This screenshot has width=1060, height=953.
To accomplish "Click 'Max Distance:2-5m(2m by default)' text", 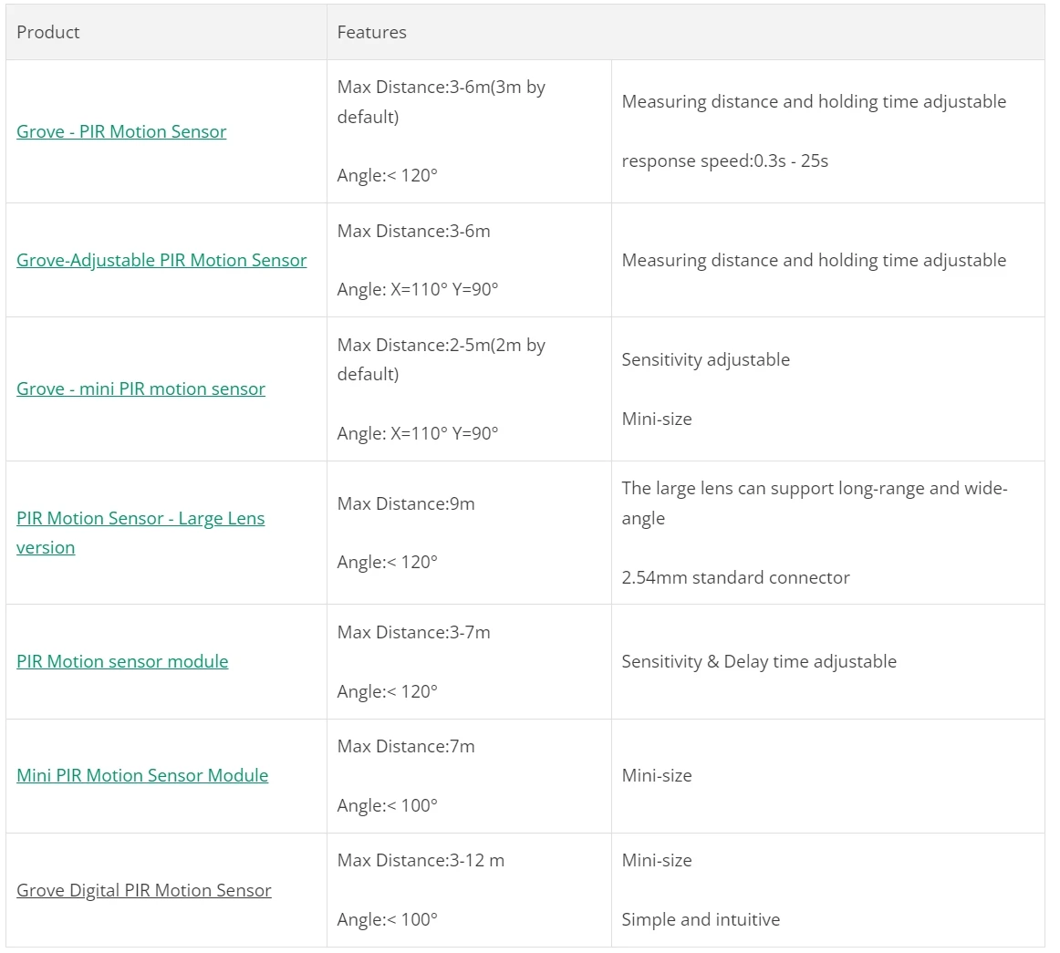I will point(442,359).
